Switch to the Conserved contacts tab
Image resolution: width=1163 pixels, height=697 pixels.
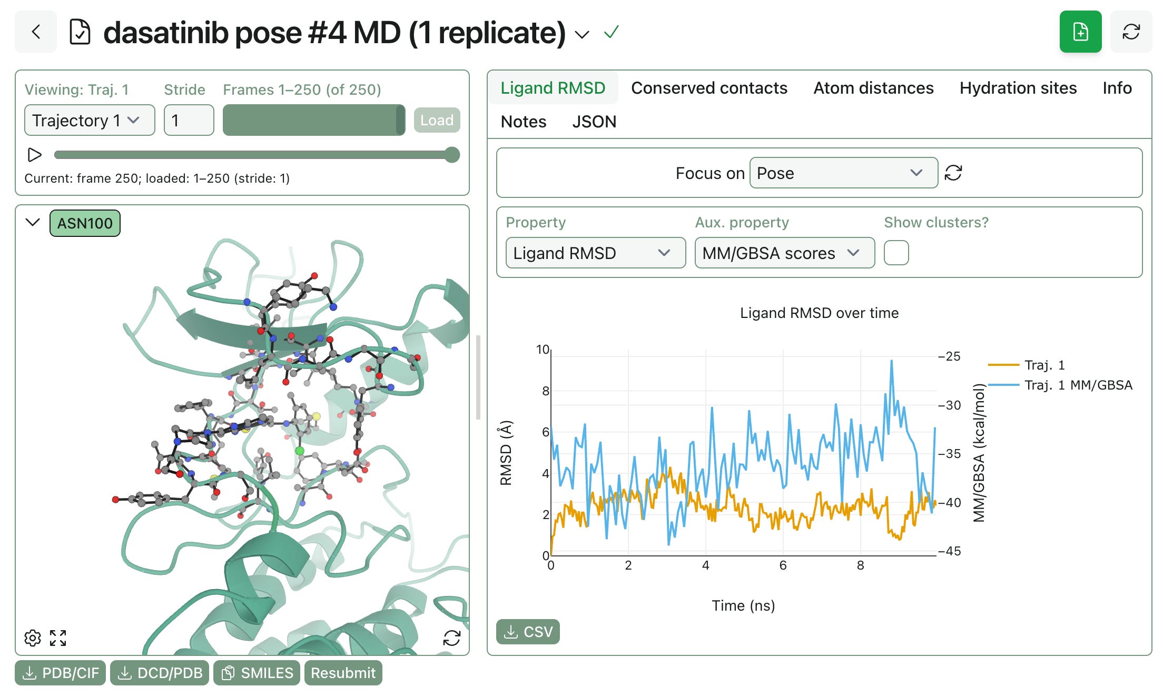coord(709,88)
